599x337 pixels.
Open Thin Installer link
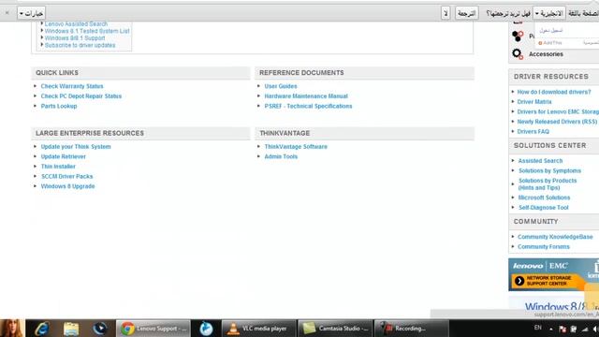(58, 167)
